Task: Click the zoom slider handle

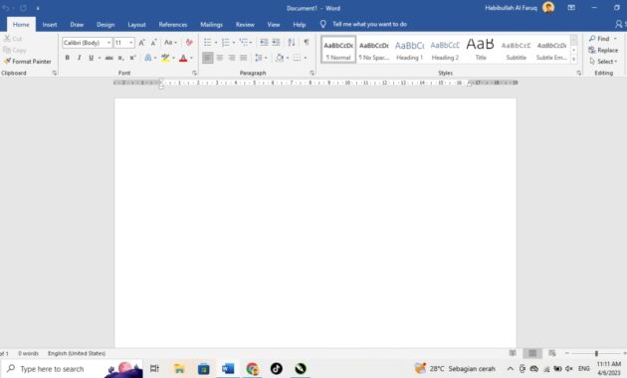Action: coord(596,353)
